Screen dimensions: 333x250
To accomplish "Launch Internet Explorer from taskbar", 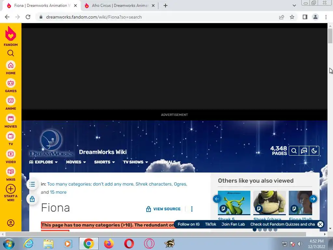I will click(x=28, y=243).
